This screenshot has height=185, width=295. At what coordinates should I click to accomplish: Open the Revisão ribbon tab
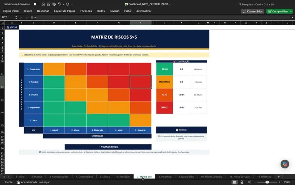pos(115,11)
